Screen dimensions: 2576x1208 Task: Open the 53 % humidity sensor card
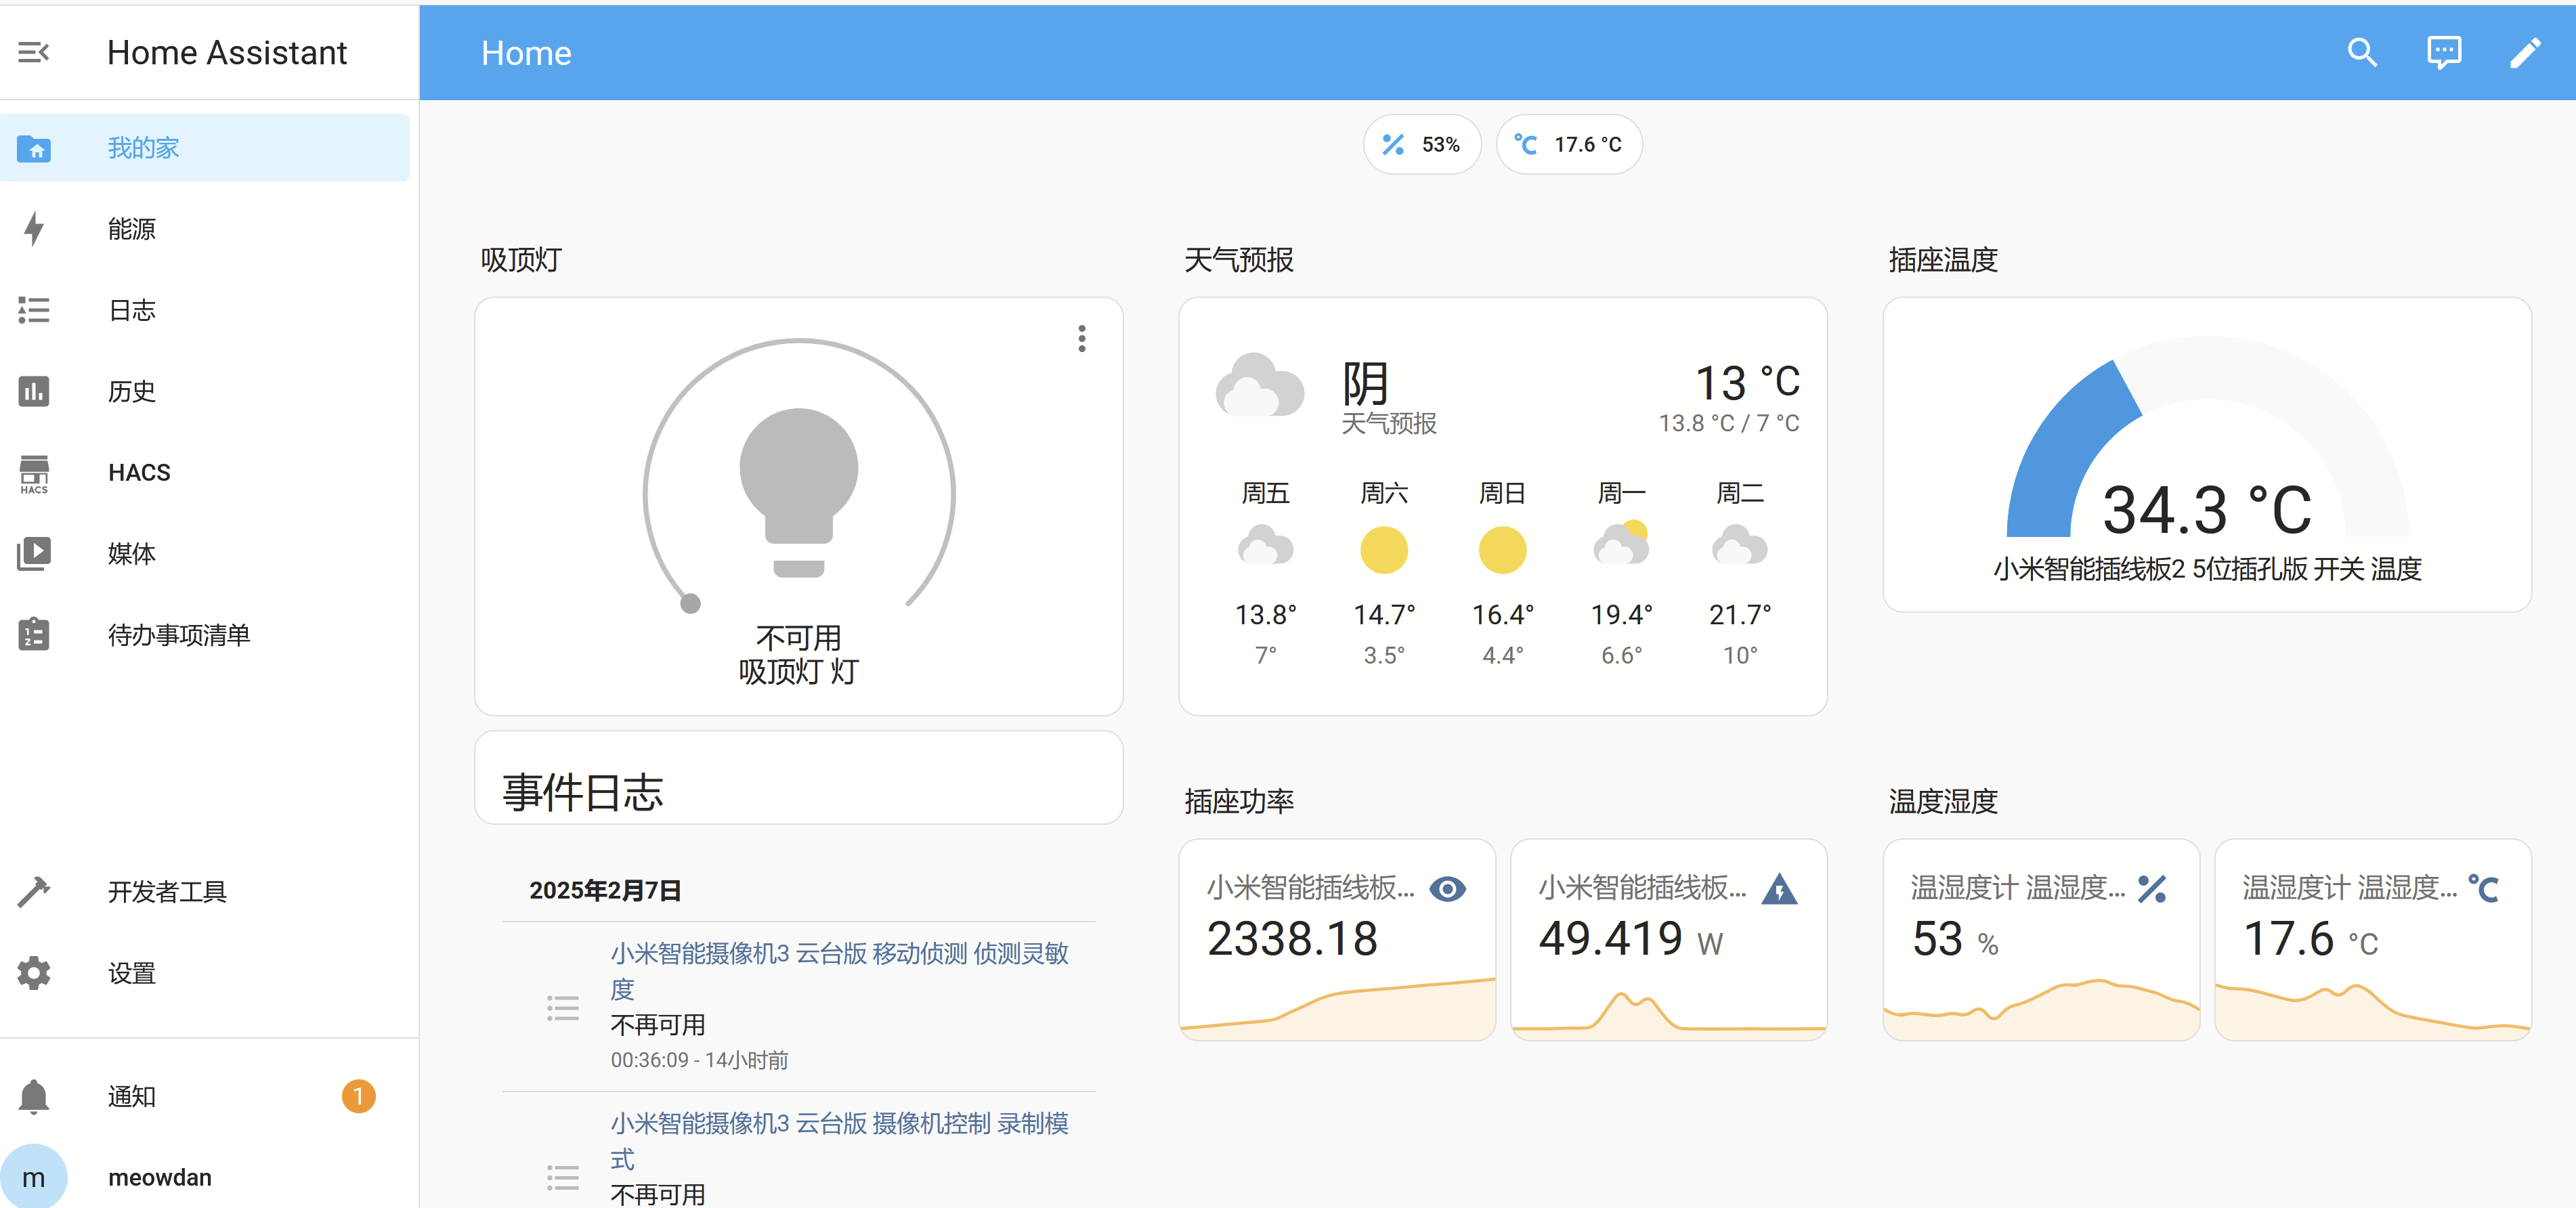pyautogui.click(x=2040, y=939)
